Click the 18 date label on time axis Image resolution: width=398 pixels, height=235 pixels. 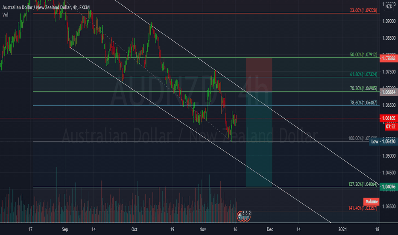(x=377, y=229)
